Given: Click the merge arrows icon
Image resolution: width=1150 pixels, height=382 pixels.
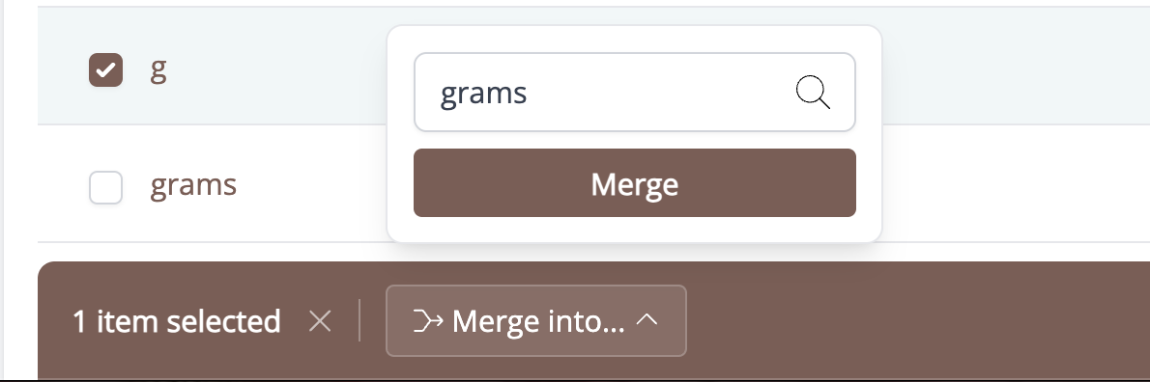Looking at the screenshot, I should pyautogui.click(x=428, y=320).
